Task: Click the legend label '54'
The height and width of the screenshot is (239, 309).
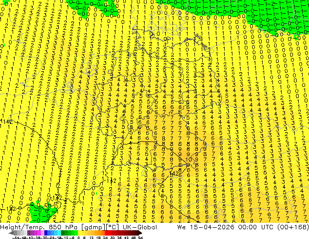Action: point(141,238)
